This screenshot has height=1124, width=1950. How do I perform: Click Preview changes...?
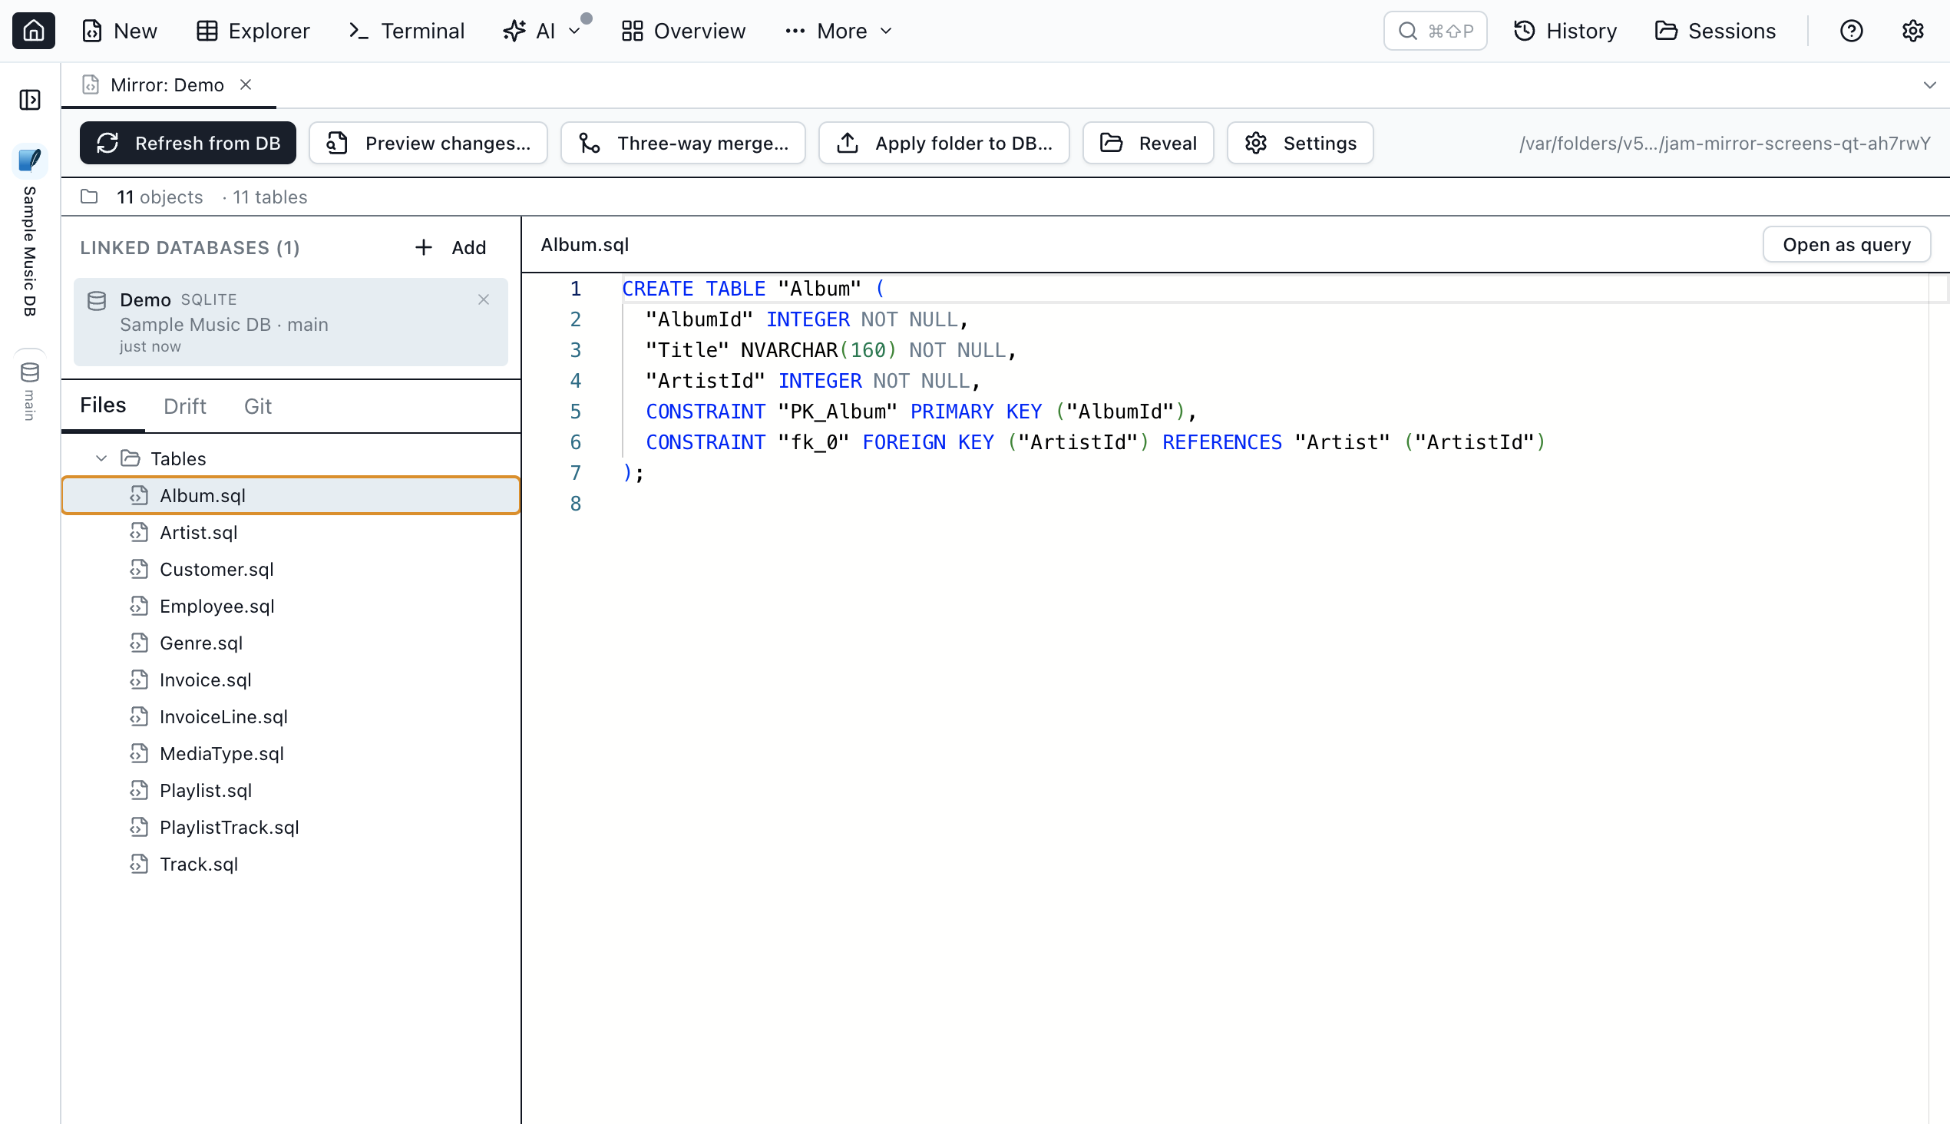[x=428, y=143]
